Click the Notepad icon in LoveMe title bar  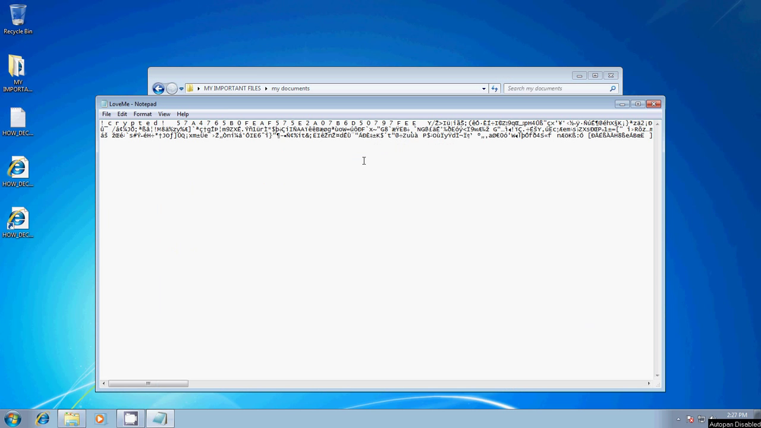pos(104,104)
